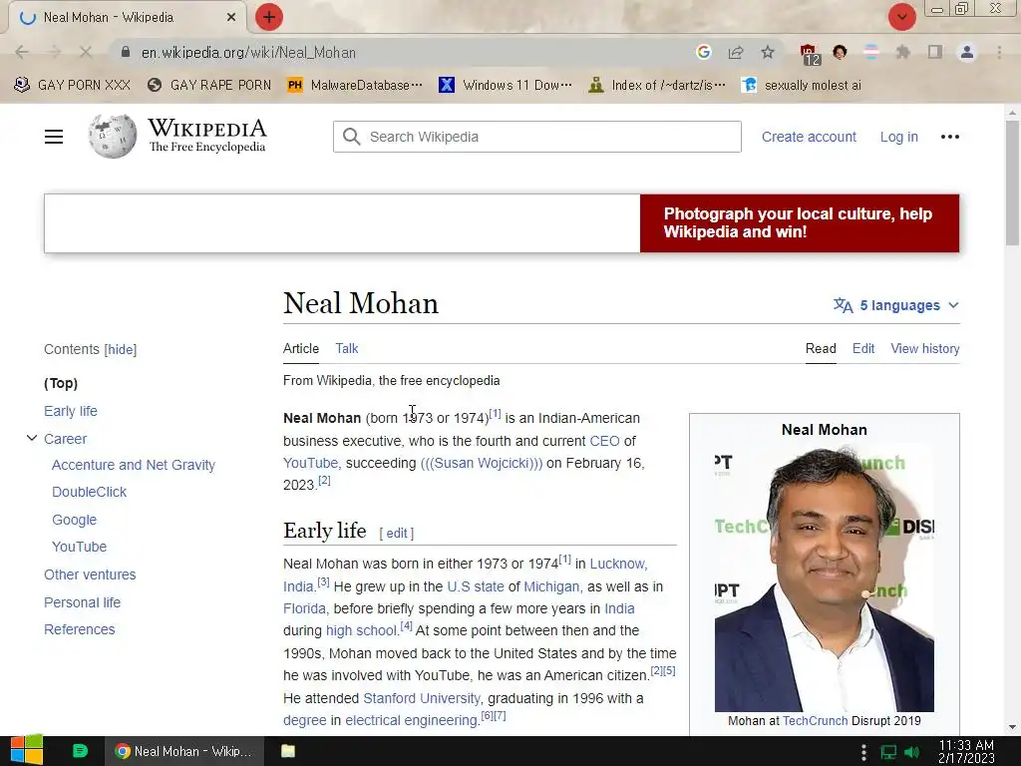Jump to Other ventures in contents
Image resolution: width=1021 pixels, height=766 pixels.
coord(90,574)
